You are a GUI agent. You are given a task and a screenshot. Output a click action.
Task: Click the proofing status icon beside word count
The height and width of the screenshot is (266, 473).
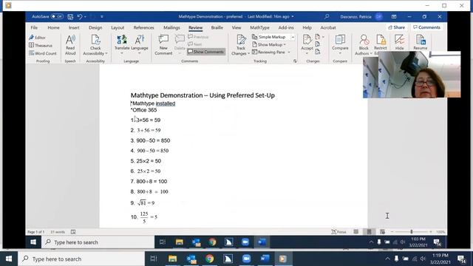73,231
